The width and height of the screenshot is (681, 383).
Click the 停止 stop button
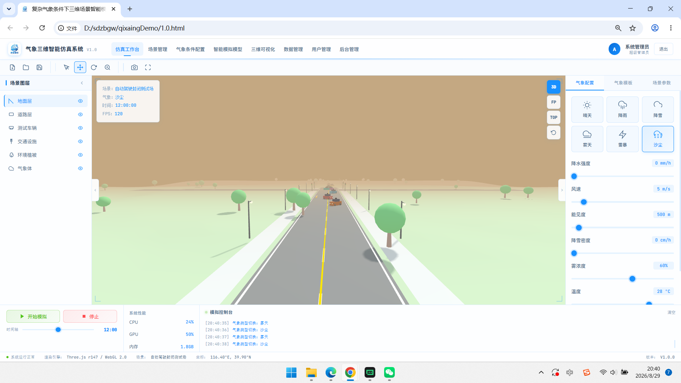tap(90, 316)
